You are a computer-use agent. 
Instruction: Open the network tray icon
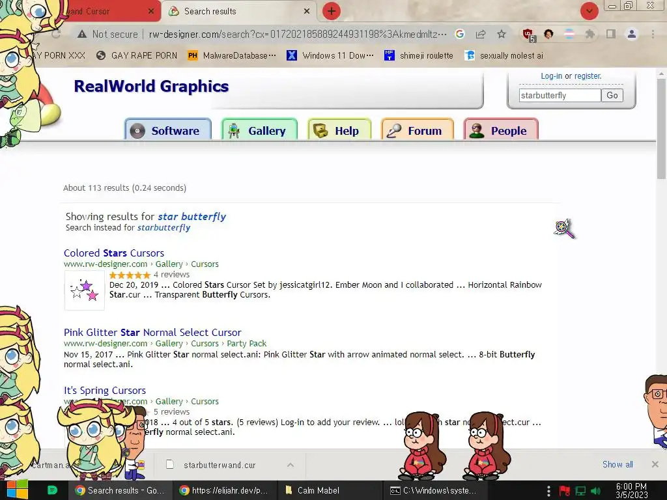(x=580, y=491)
